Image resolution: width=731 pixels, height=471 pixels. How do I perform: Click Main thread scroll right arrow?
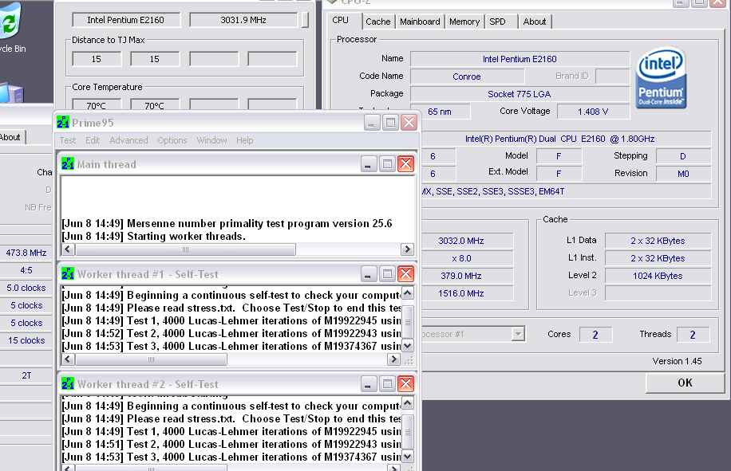[x=407, y=249]
